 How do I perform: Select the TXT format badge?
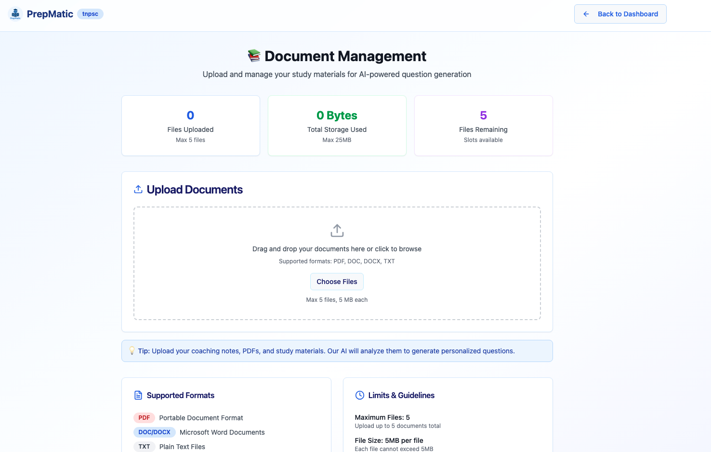144,446
